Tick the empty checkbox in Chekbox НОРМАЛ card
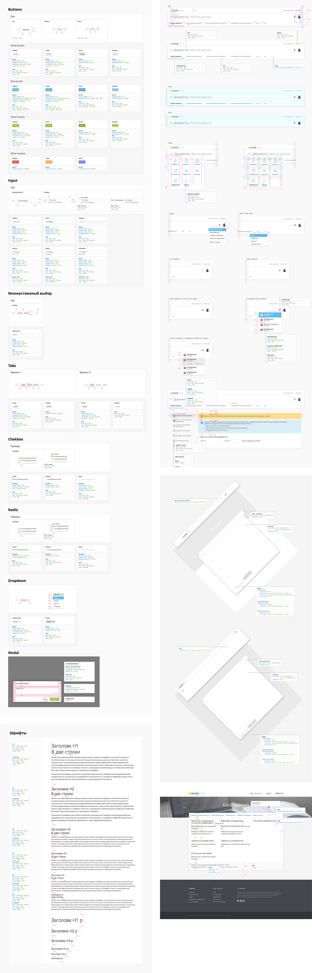Viewport: 312px width, 973px height. (x=46, y=479)
